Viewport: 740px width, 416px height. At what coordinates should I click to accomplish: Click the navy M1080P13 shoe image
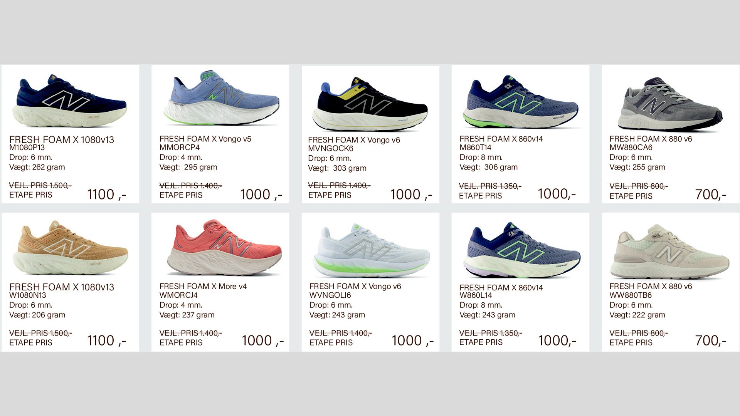coord(69,101)
